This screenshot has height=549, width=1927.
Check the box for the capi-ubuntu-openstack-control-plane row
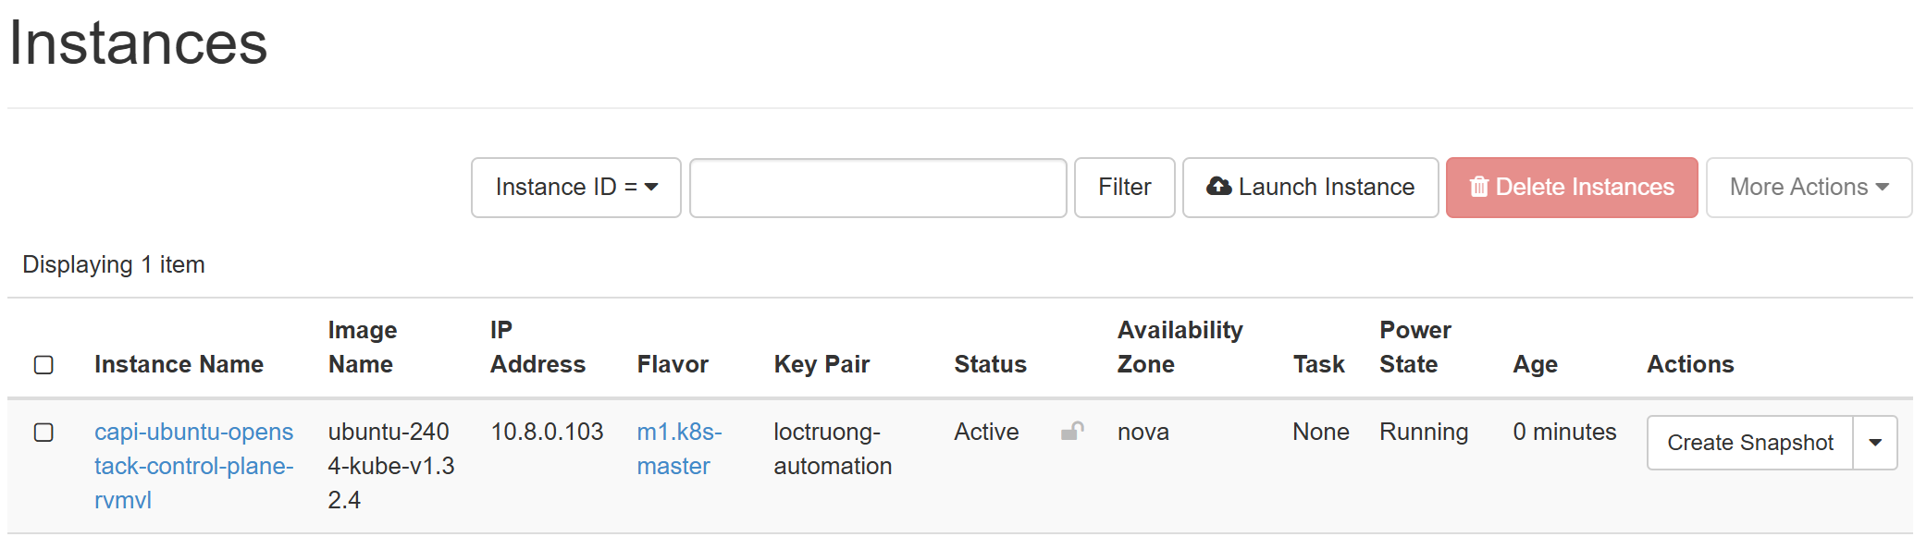tap(43, 433)
